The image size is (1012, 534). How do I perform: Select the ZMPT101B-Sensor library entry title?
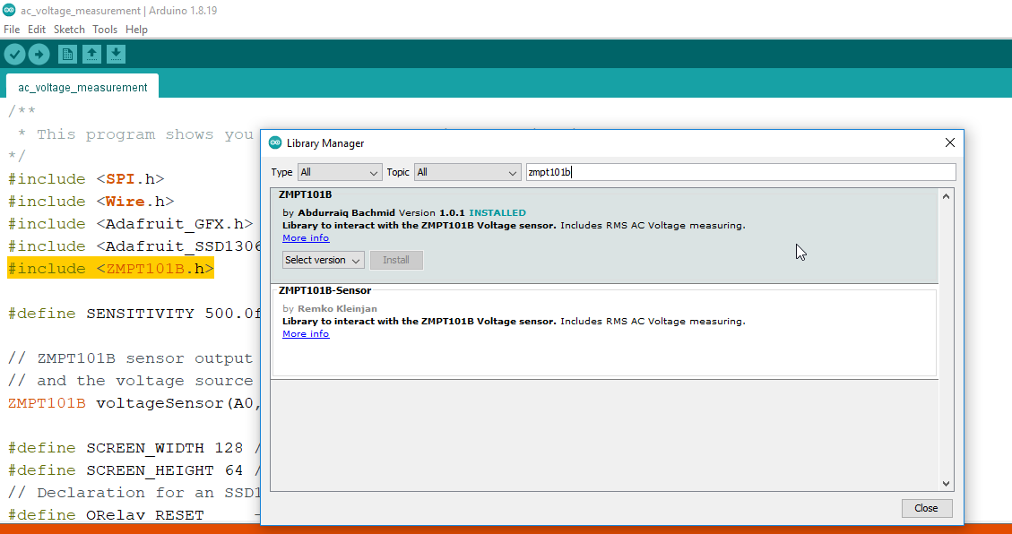(325, 290)
